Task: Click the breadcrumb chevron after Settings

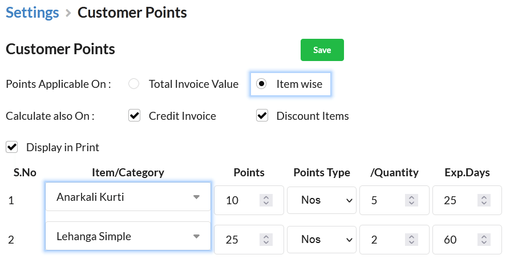Action: (68, 13)
